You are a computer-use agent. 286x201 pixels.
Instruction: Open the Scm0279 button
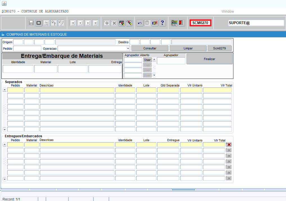pos(219,48)
